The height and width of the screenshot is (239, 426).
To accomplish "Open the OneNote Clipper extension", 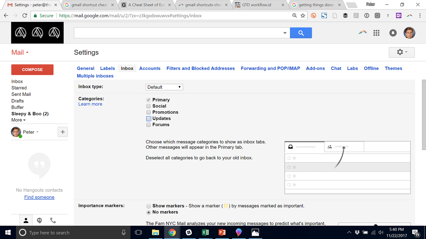I will click(399, 16).
